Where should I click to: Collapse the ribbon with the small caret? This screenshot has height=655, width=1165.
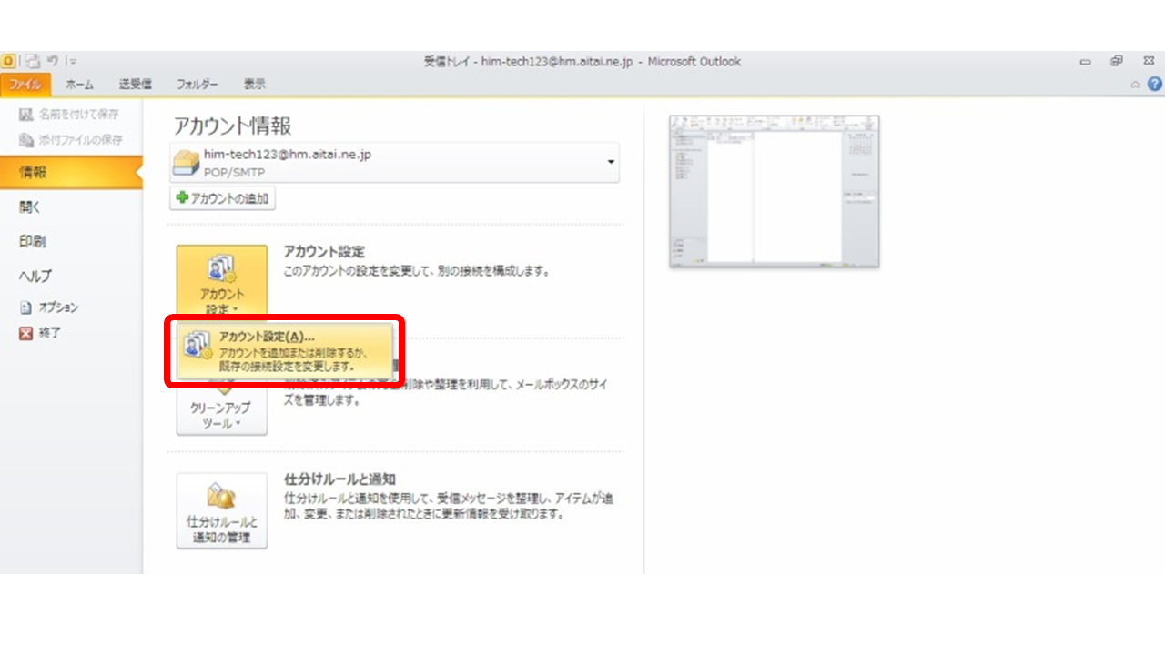(1135, 84)
